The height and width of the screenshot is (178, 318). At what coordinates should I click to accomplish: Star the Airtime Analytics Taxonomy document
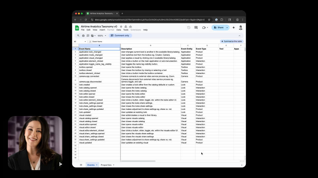coord(121,26)
